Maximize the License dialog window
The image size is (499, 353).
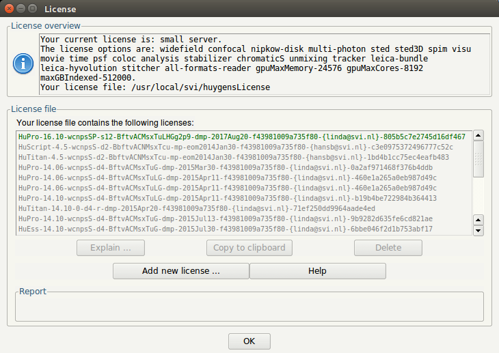point(32,10)
